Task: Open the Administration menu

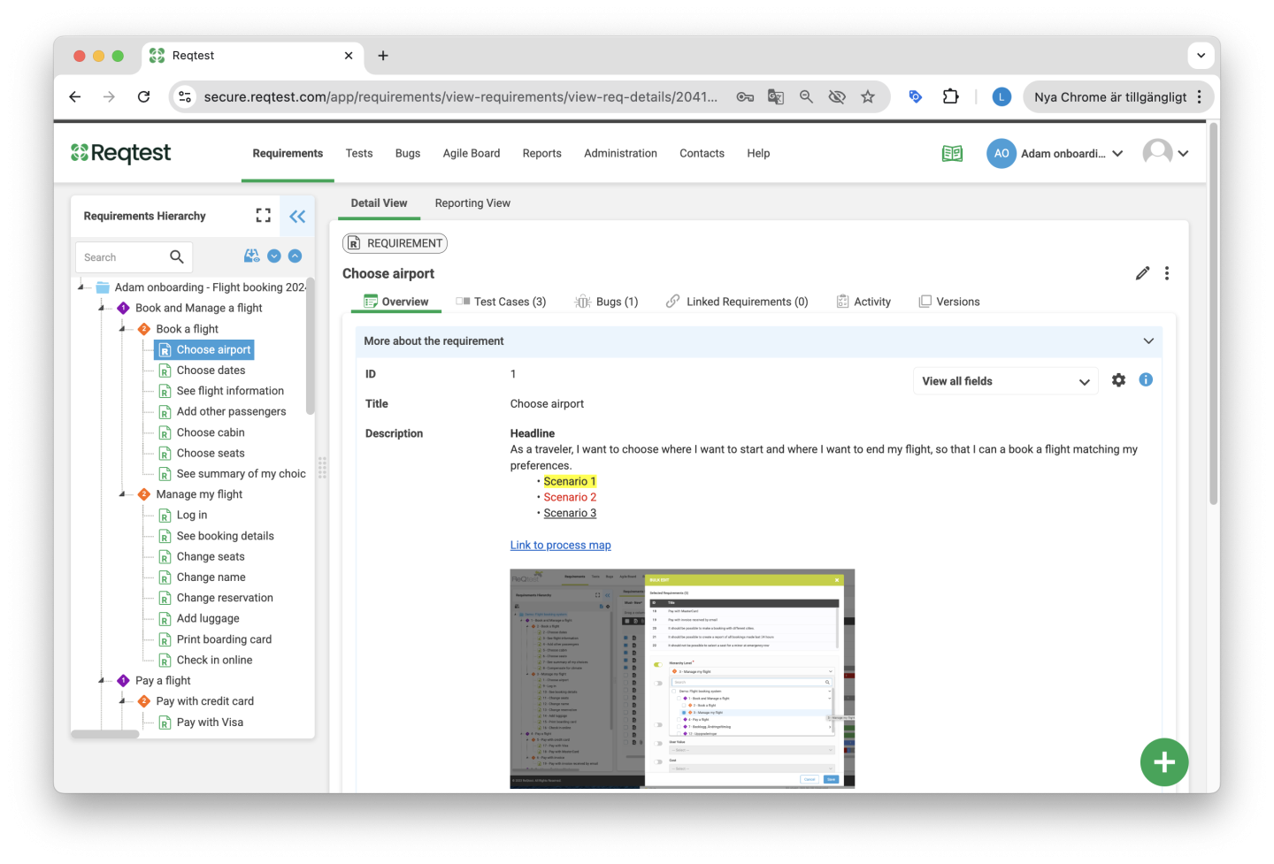Action: [x=620, y=153]
